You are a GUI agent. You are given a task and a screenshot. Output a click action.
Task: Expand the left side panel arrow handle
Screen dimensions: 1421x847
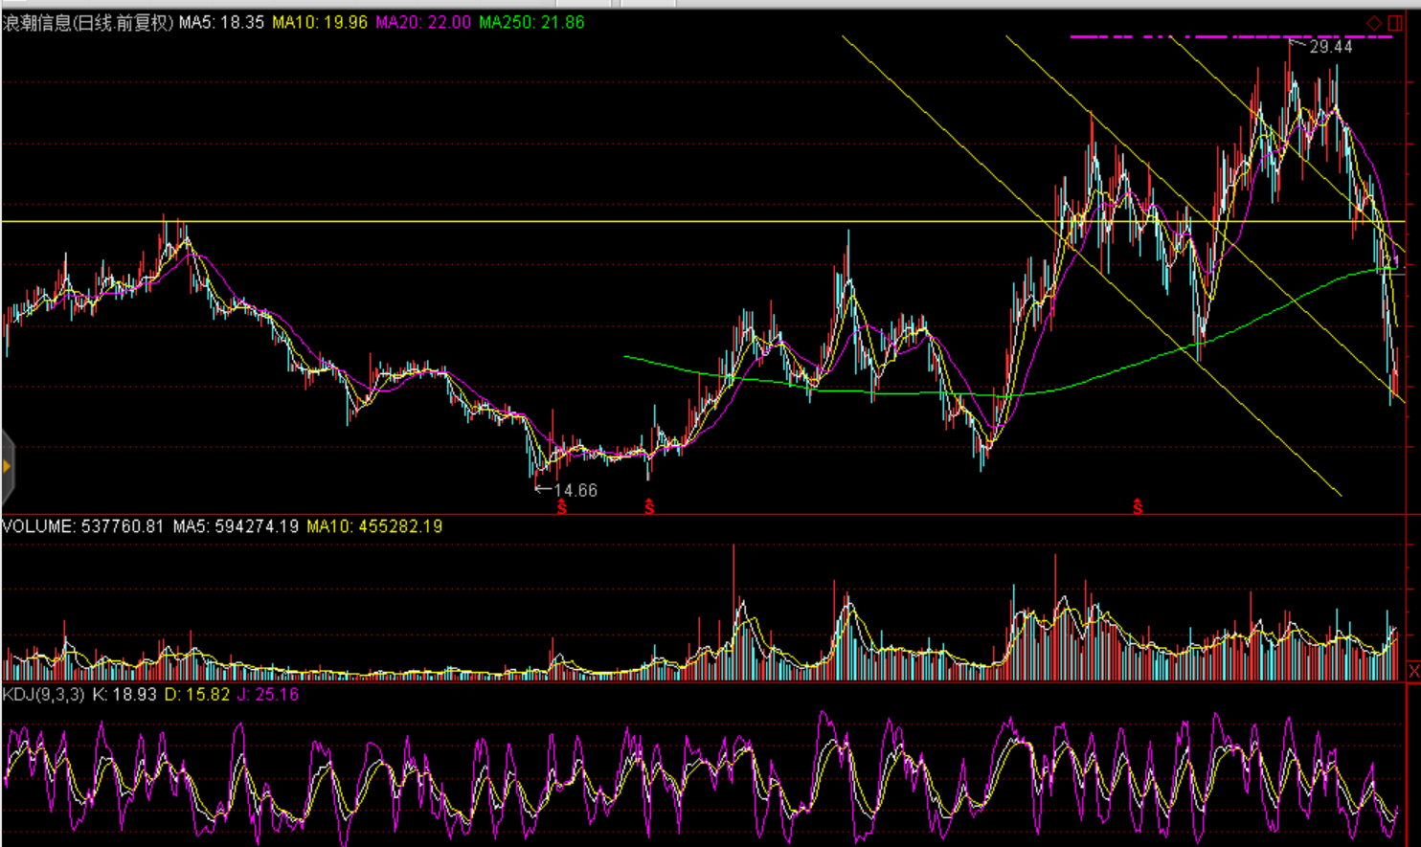point(7,466)
